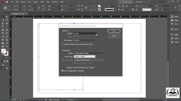Swap fill and stroke arrow
Image resolution: width=181 pixels, height=101 pixels.
point(8,50)
